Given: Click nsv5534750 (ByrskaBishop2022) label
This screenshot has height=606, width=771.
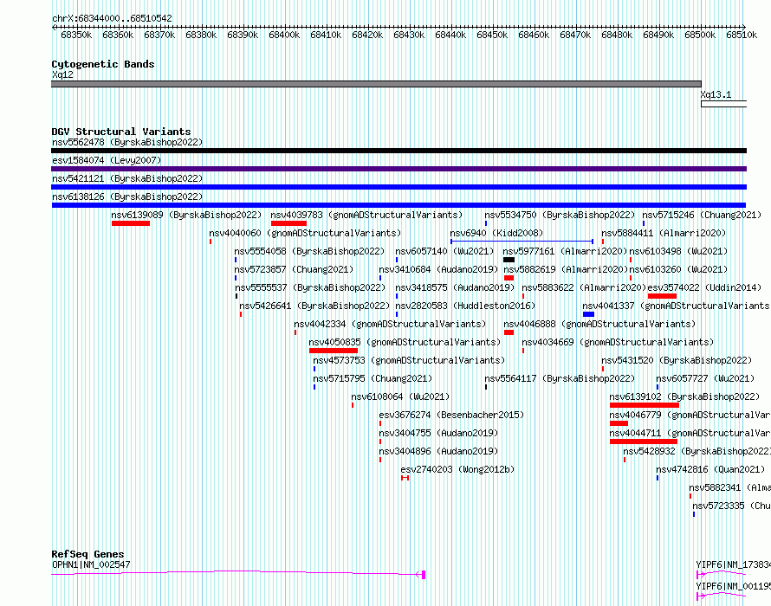Looking at the screenshot, I should click(560, 216).
